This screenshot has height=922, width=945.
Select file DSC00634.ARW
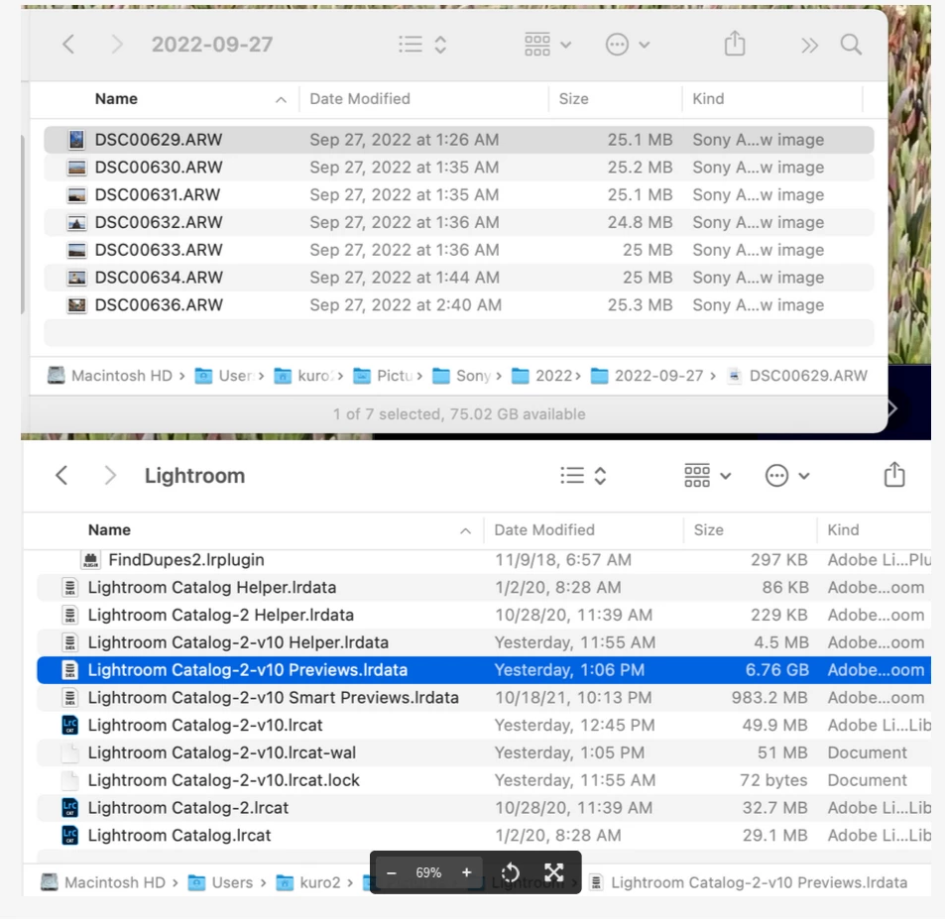[459, 278]
